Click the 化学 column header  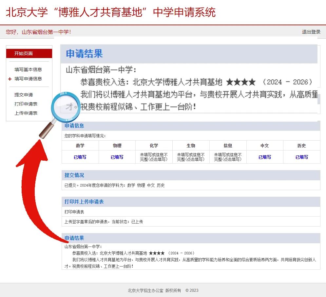(x=154, y=146)
